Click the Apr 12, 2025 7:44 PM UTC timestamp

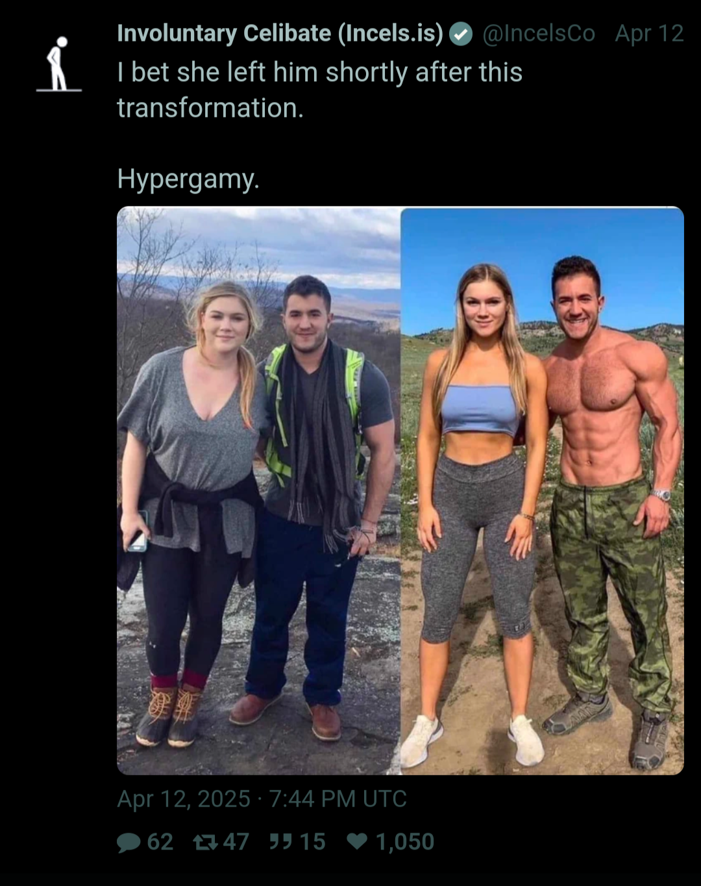pos(262,799)
